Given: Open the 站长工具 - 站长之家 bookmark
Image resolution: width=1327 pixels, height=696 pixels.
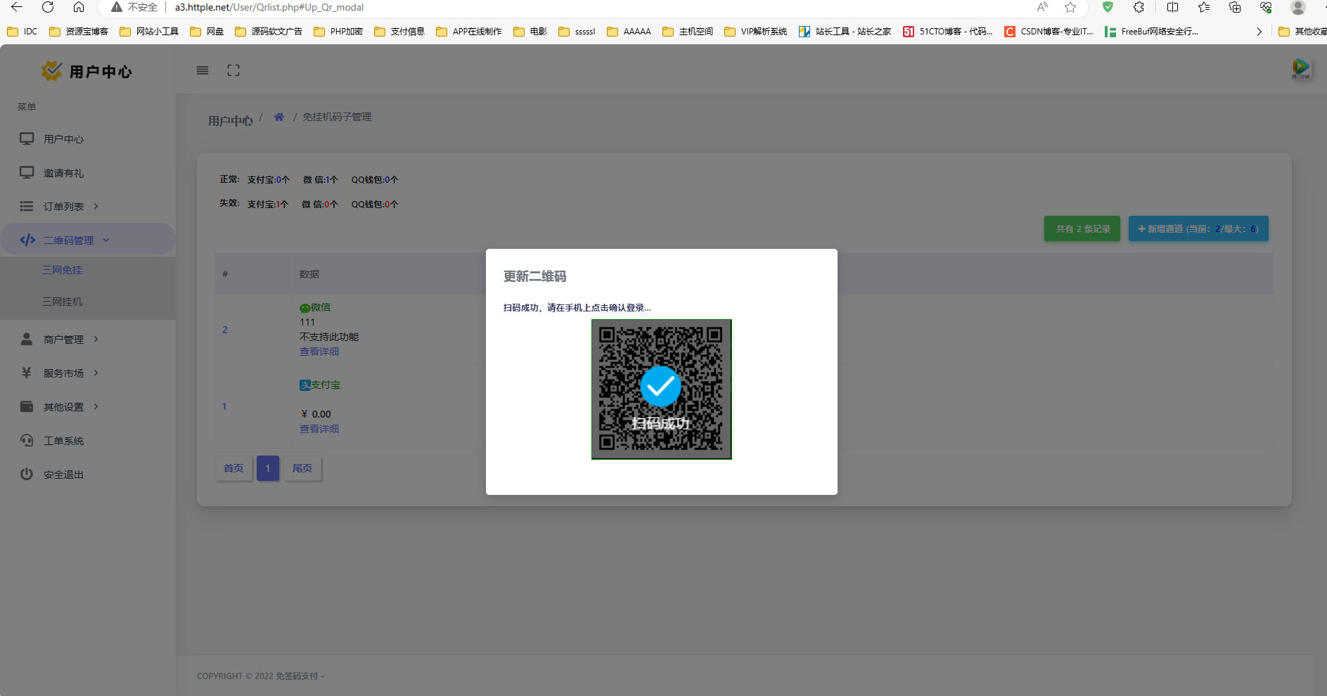Looking at the screenshot, I should click(x=845, y=32).
